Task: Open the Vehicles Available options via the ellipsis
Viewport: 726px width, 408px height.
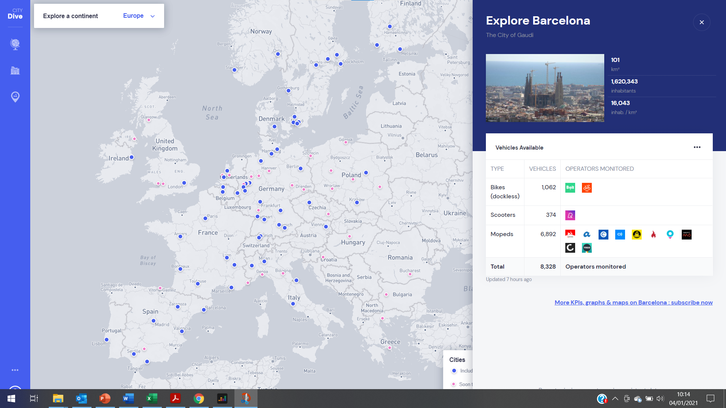Action: (697, 147)
